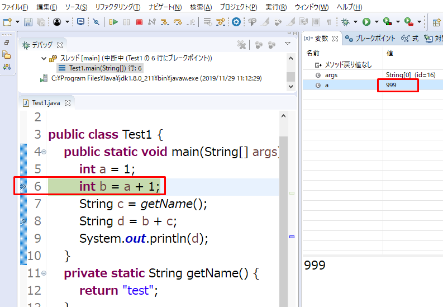
Task: Open the 実行(R) menu
Action: (x=276, y=7)
